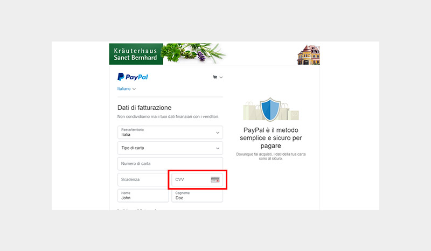Open the shopping cart icon
431x251 pixels.
(x=215, y=77)
